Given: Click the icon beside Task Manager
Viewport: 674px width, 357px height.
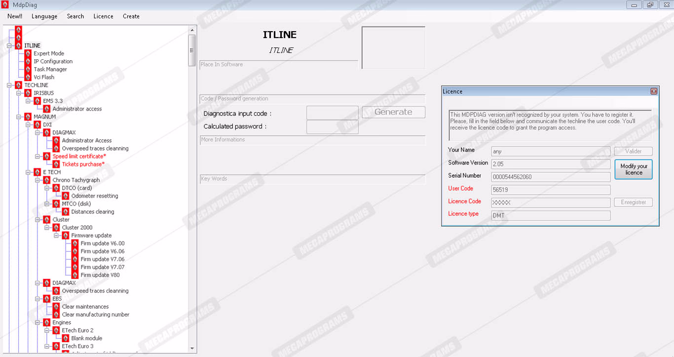Looking at the screenshot, I should pyautogui.click(x=28, y=69).
